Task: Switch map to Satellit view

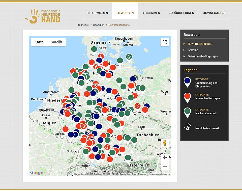Action: click(56, 42)
